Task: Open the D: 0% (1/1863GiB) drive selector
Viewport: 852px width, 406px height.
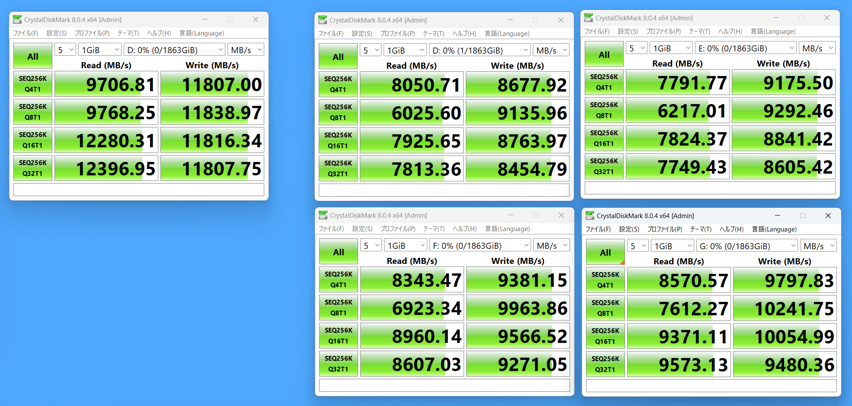Action: (480, 50)
